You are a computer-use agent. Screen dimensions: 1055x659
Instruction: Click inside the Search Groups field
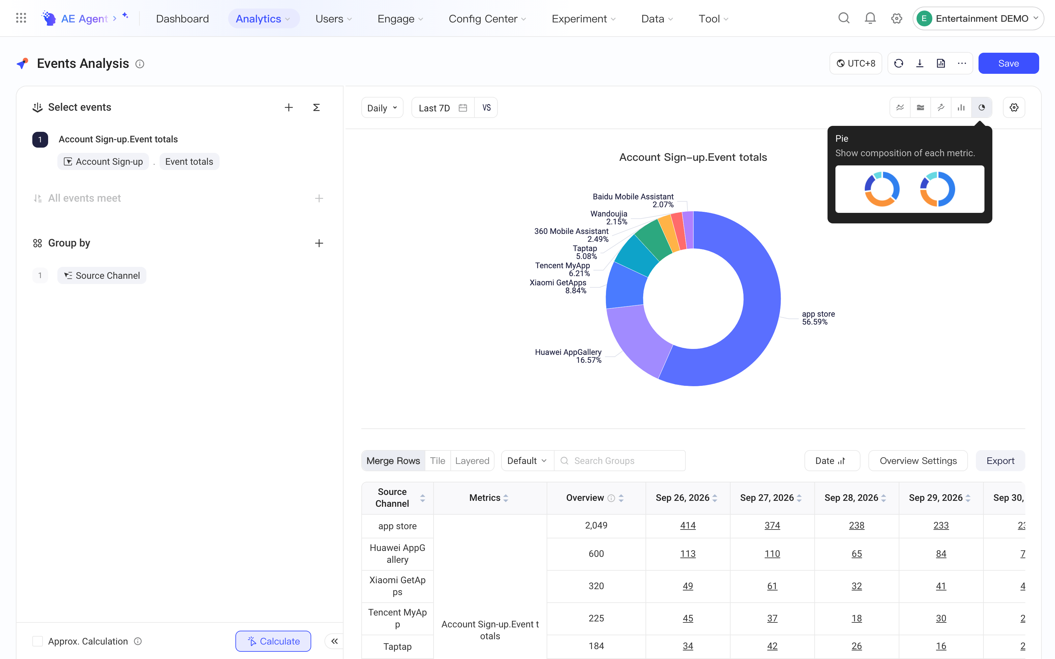pos(619,461)
